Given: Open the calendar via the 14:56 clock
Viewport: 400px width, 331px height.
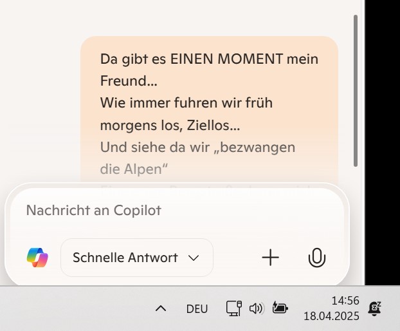Looking at the screenshot, I should tap(345, 301).
